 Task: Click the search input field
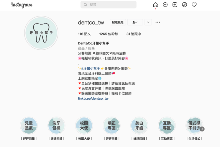click(x=109, y=5)
